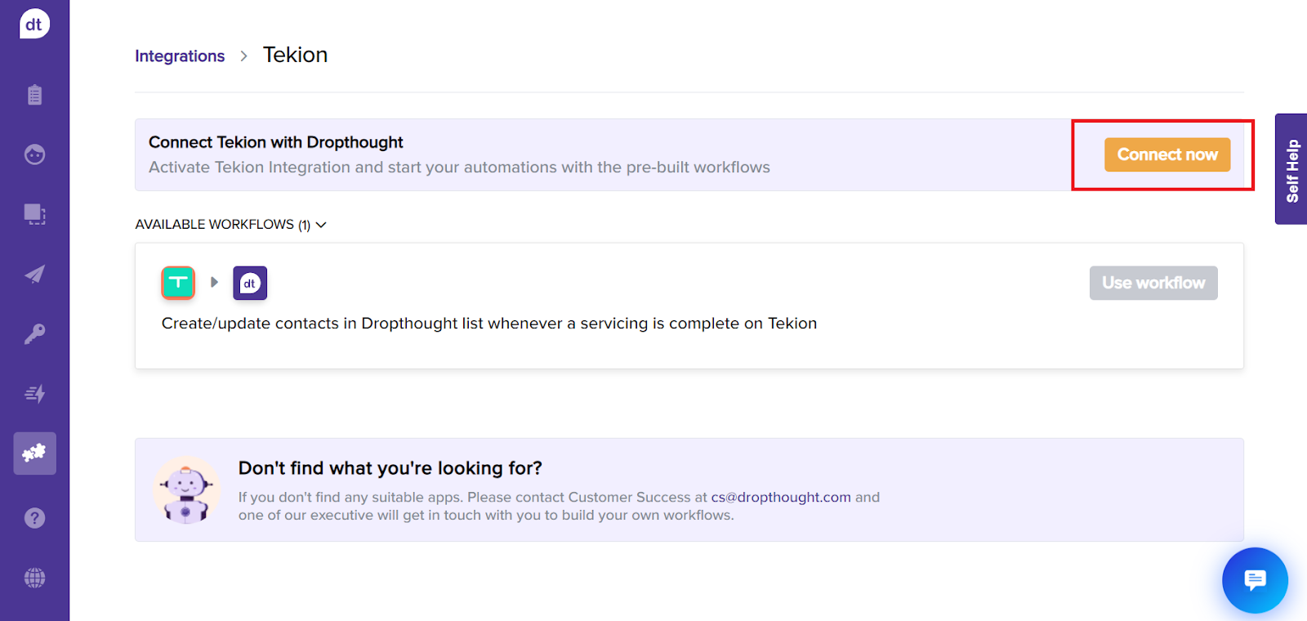Image resolution: width=1307 pixels, height=621 pixels.
Task: Click the lightning list sidebar icon
Action: coord(34,394)
